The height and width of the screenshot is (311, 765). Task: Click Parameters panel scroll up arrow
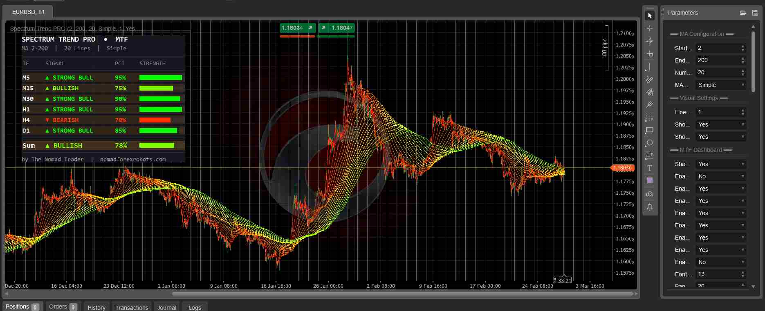point(754,27)
